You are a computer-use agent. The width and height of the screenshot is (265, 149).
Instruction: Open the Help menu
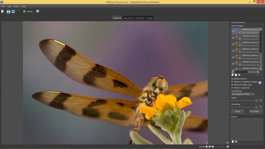(x=24, y=7)
